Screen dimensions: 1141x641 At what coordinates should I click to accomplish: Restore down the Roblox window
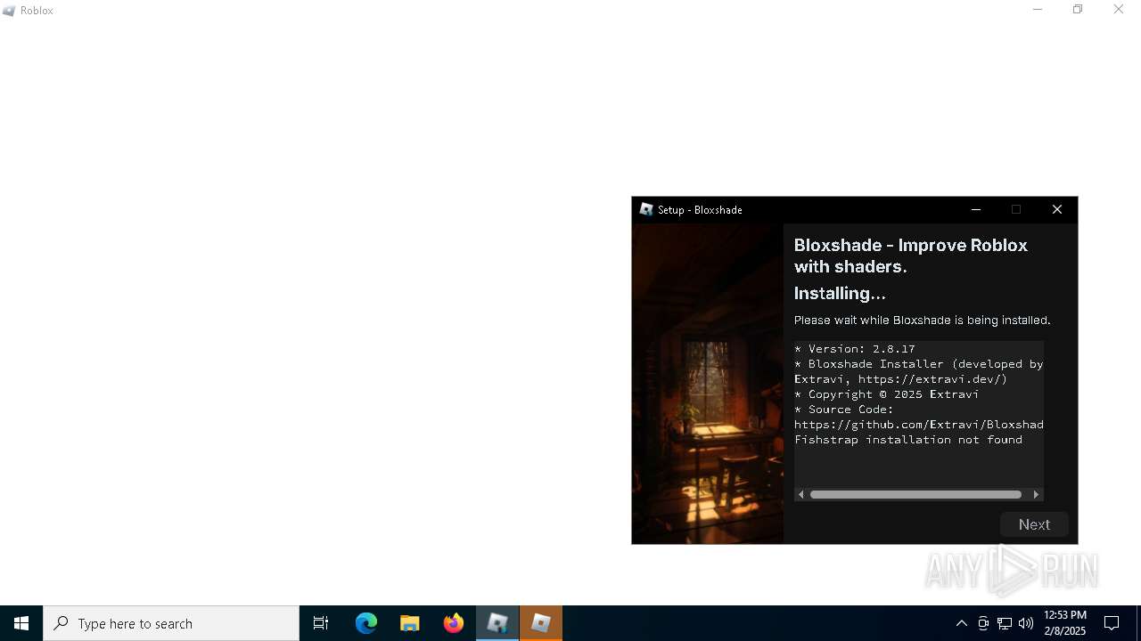1078,10
